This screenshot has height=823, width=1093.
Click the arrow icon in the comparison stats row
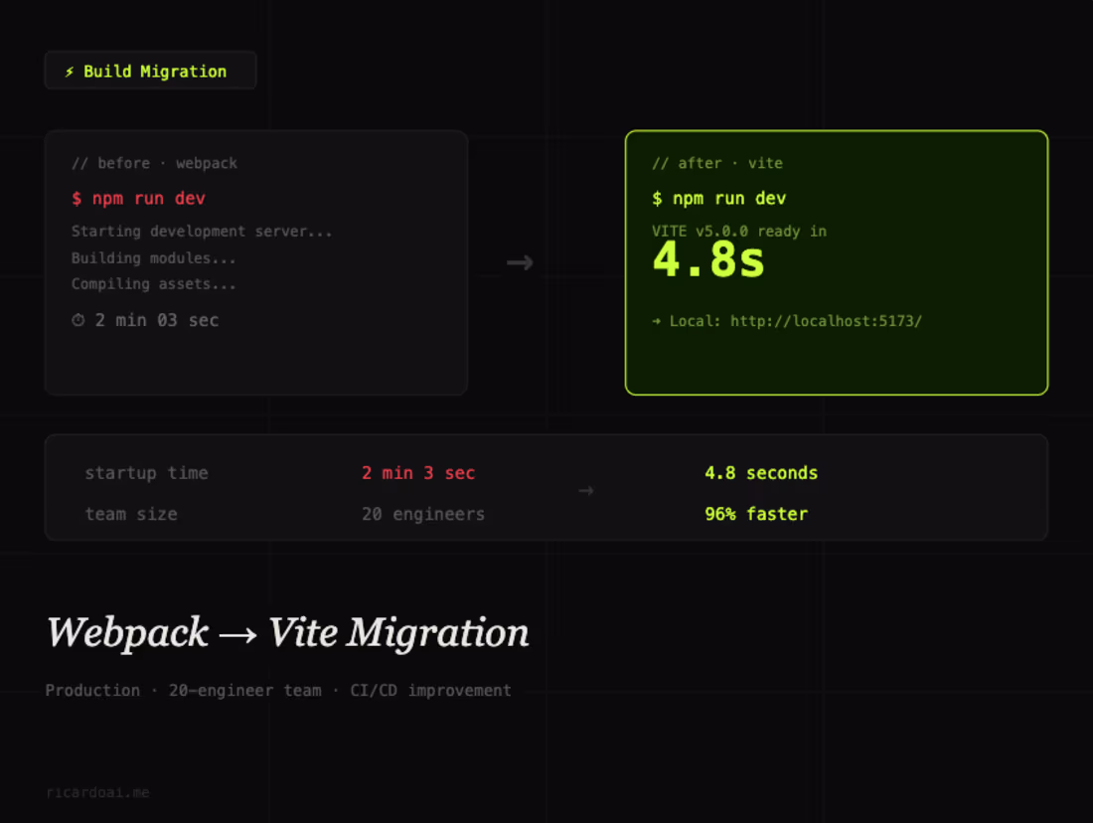585,490
